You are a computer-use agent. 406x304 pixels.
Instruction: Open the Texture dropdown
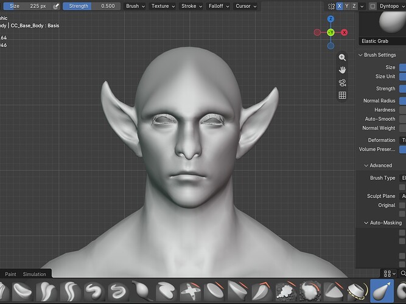coord(163,6)
